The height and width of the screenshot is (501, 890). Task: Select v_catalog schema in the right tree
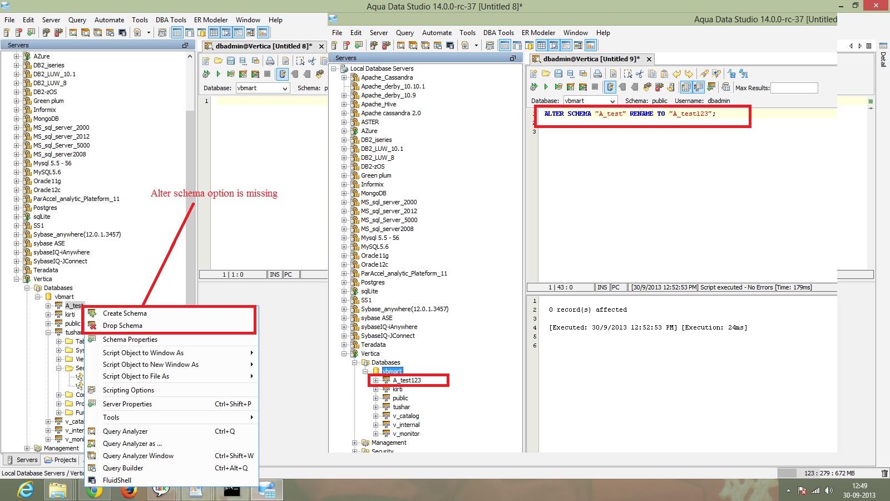(x=406, y=416)
